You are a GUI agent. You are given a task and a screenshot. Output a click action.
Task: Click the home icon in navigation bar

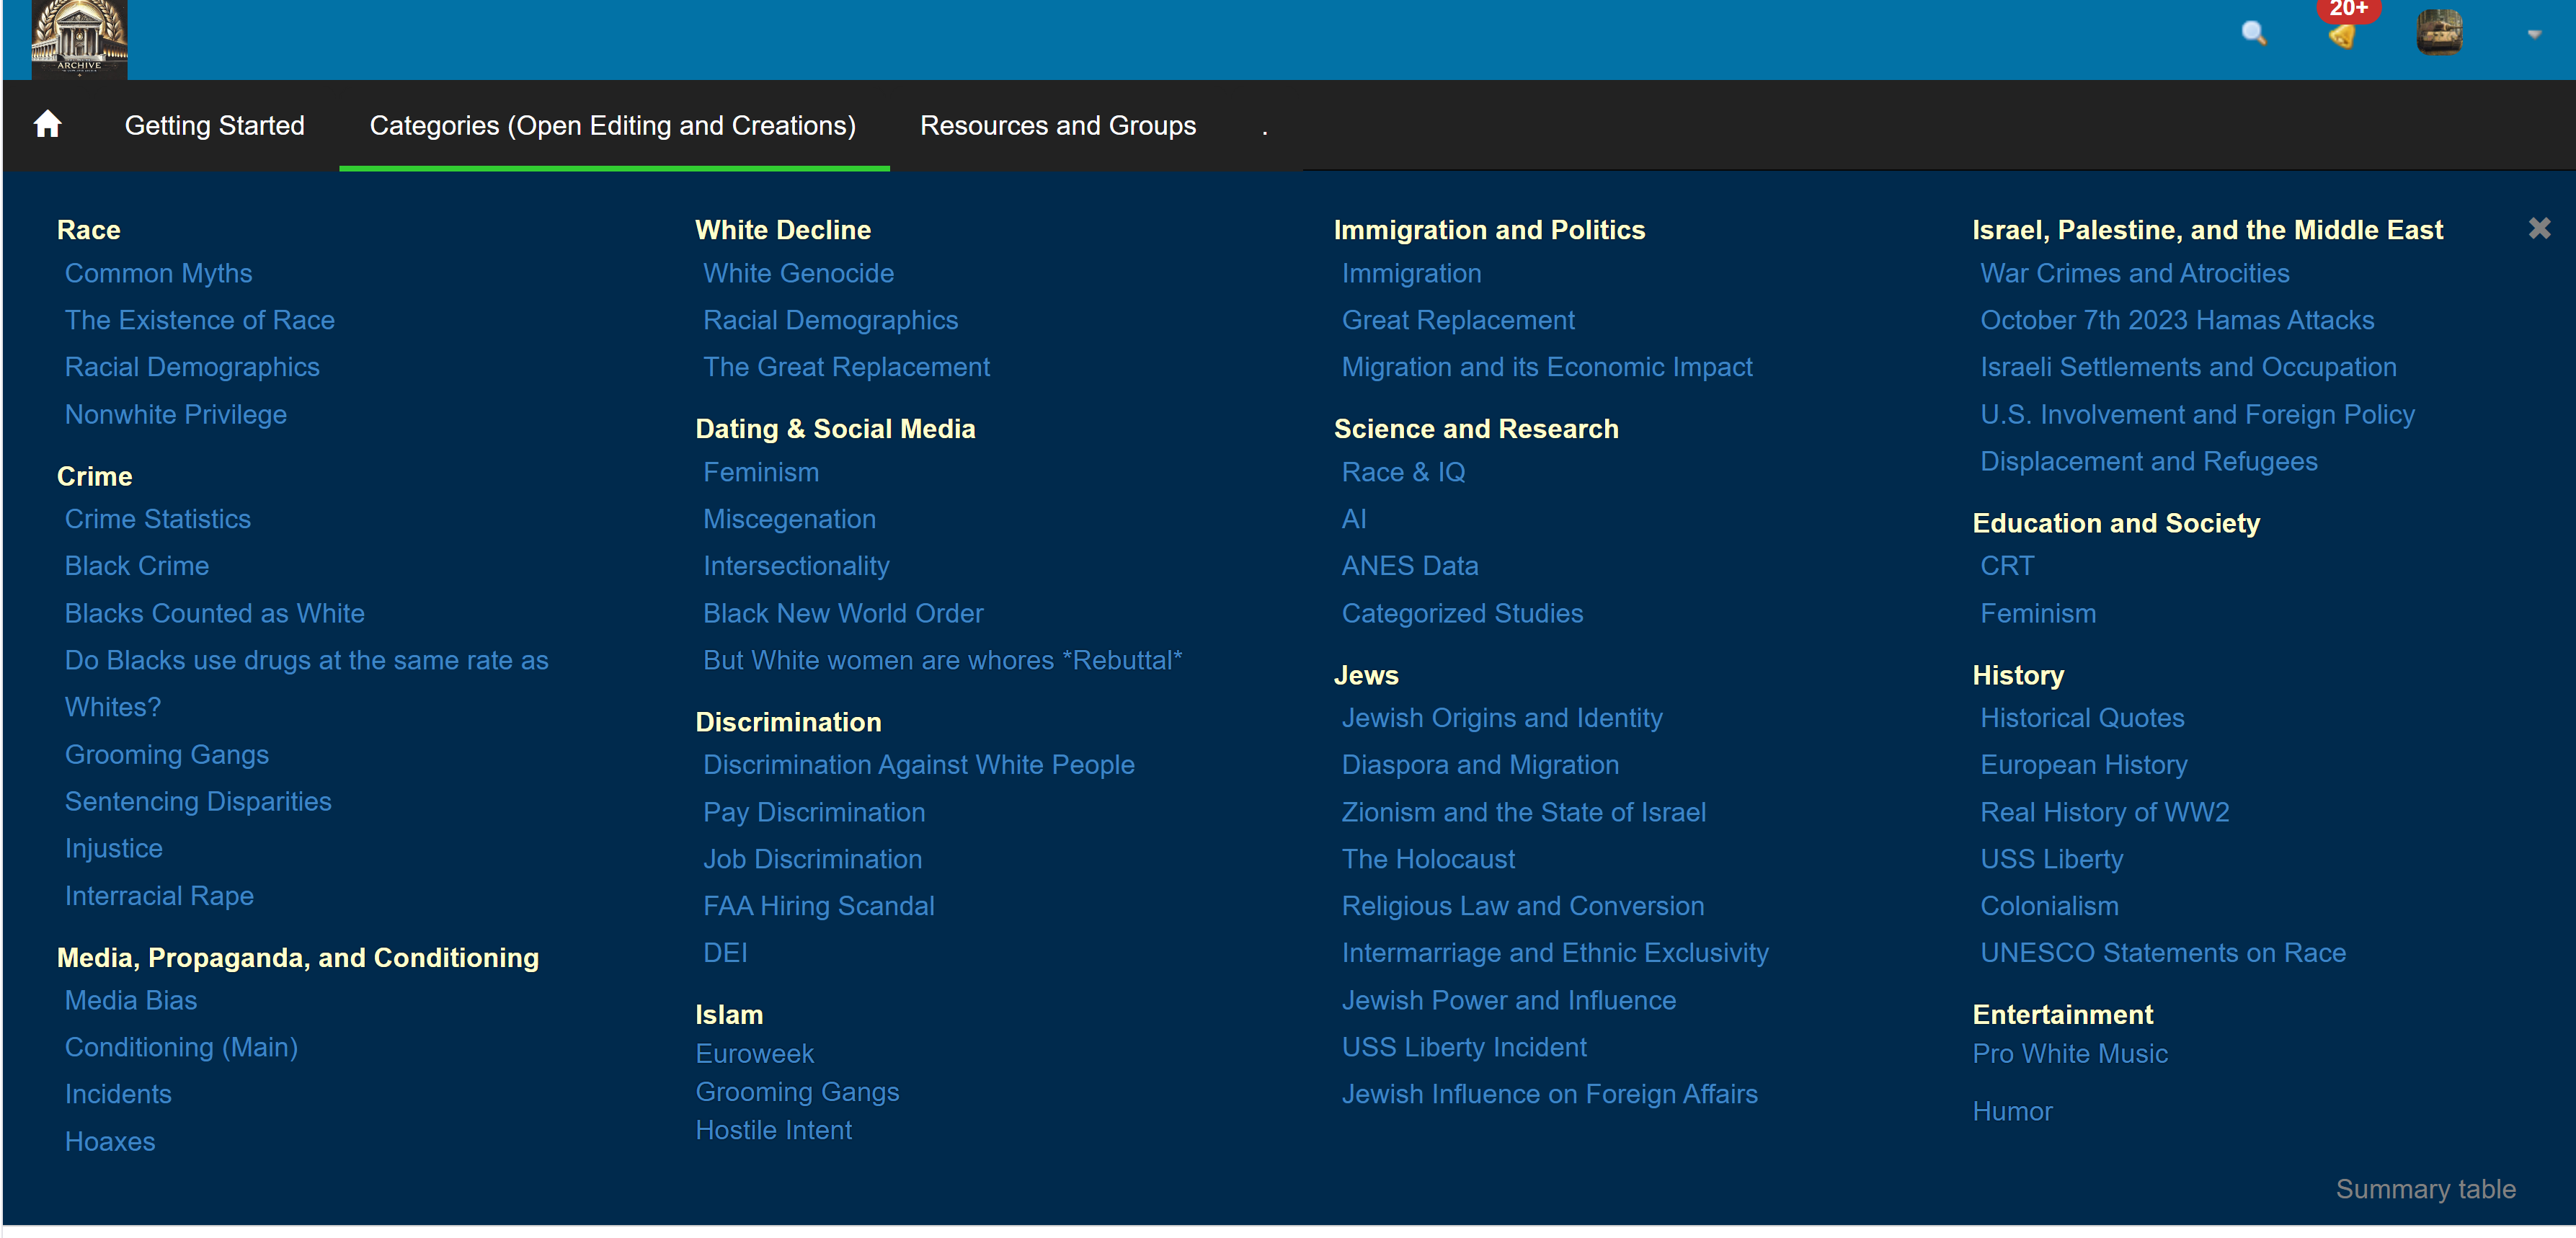click(x=47, y=125)
